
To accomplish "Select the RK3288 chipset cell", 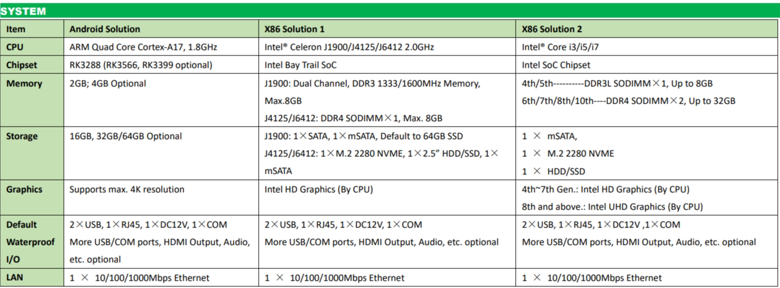I will pyautogui.click(x=141, y=65).
